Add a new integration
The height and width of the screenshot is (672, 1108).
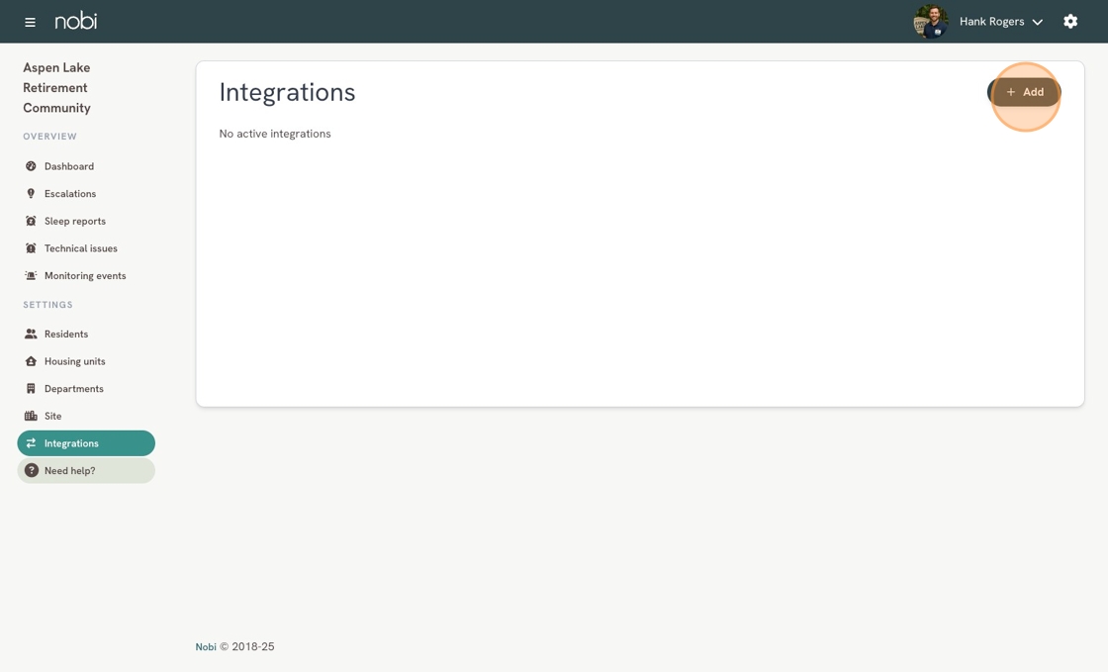[x=1024, y=92]
